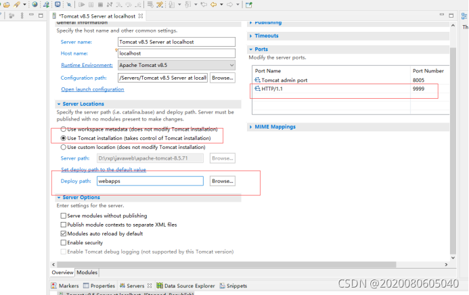Click the Terminate stop square icon
469x295 pixels.
pos(101,5)
